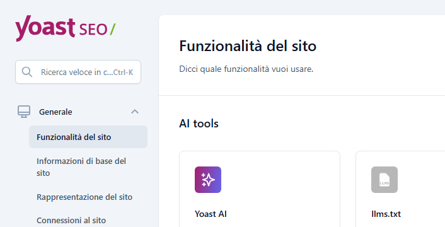Image resolution: width=445 pixels, height=227 pixels.
Task: Click the magnifier search icon
Action: point(27,72)
